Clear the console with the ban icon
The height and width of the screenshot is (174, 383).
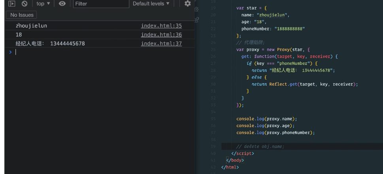(x=25, y=4)
